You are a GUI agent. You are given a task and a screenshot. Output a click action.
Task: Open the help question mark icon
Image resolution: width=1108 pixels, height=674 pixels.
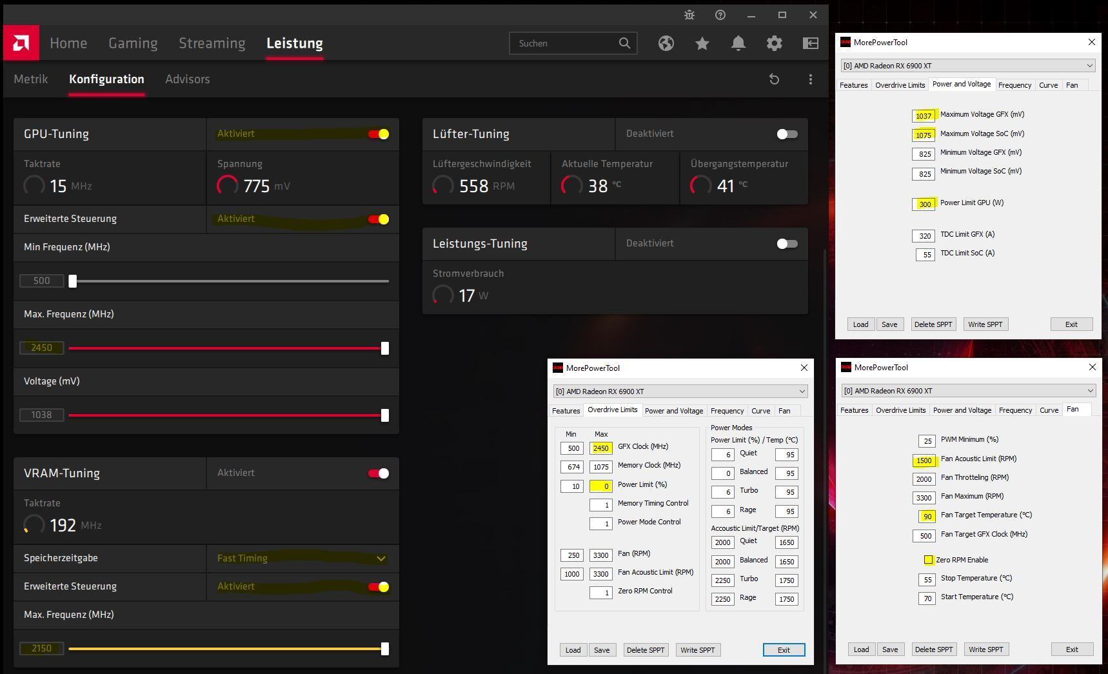click(720, 15)
